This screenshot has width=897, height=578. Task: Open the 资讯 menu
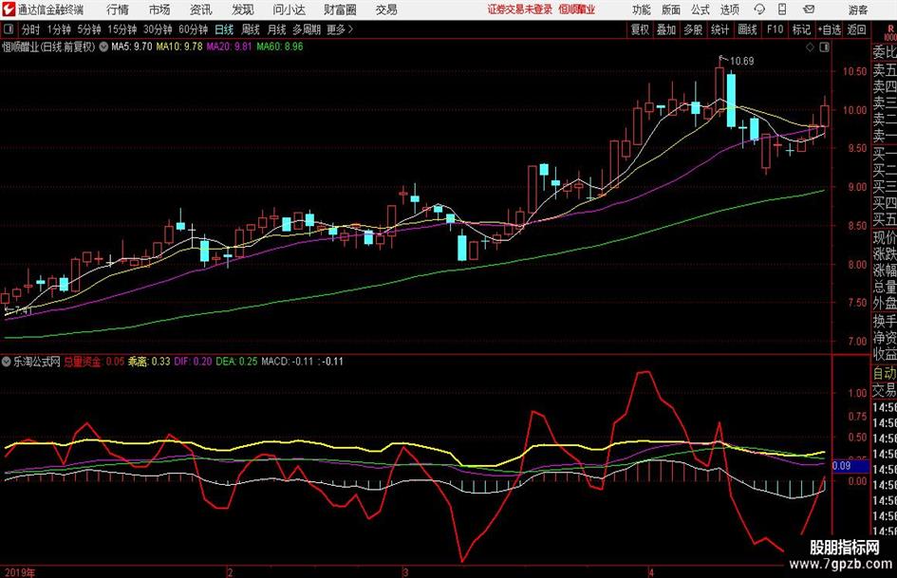[x=201, y=9]
